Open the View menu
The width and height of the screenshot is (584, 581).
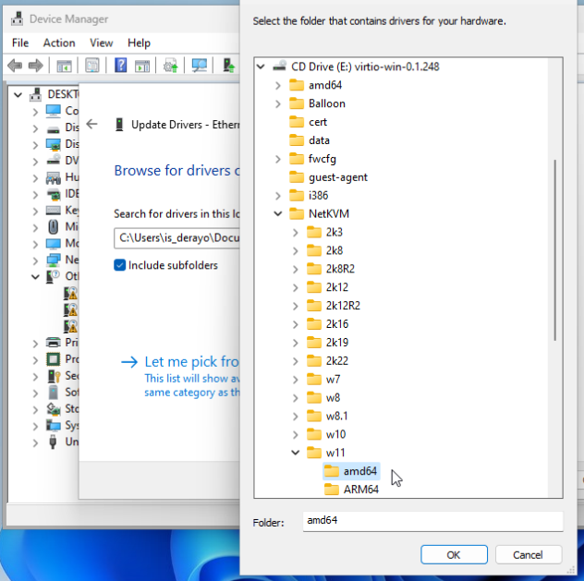pyautogui.click(x=102, y=42)
